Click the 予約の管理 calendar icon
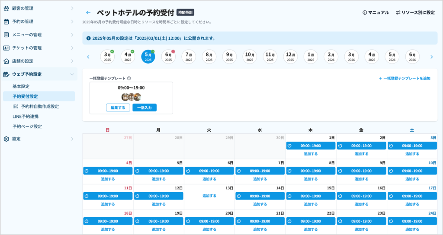443x235 pixels. [6, 22]
